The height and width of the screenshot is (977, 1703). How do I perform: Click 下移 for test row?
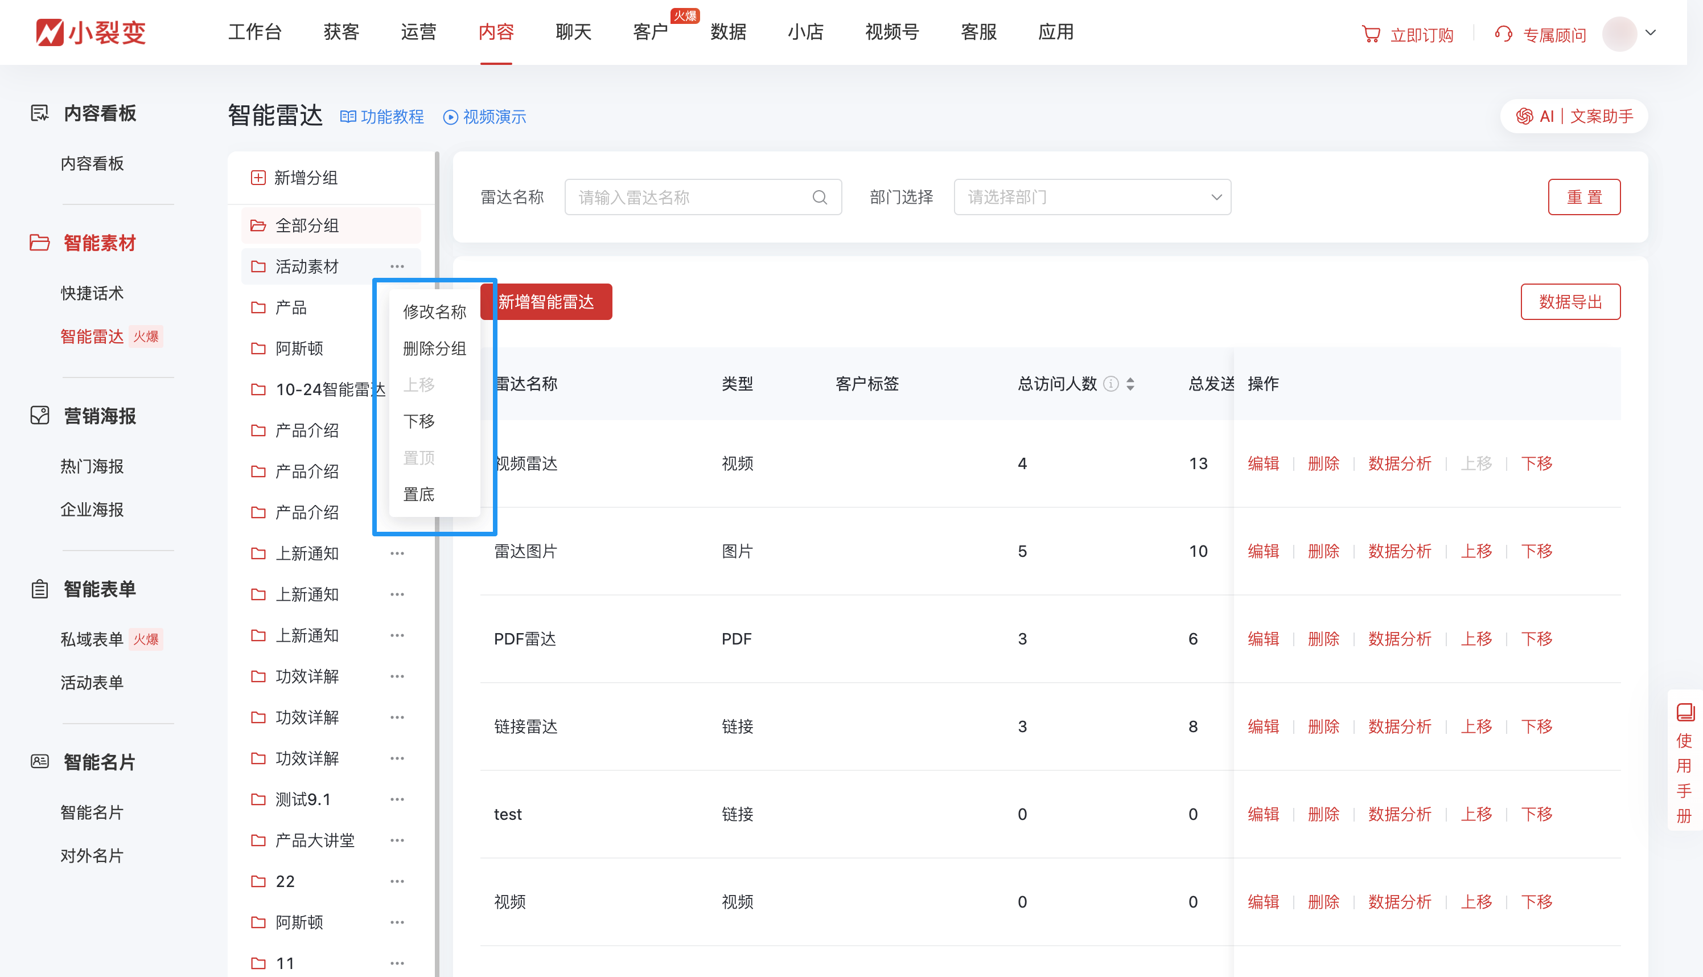click(x=1537, y=815)
